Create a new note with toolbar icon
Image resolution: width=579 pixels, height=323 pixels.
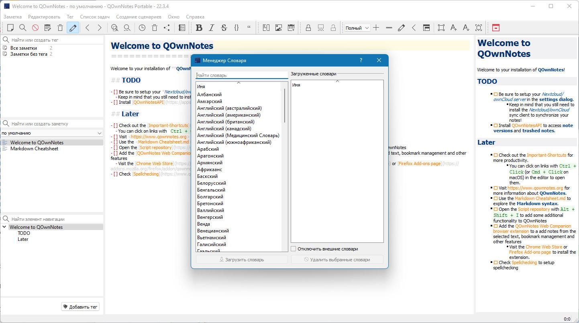pos(10,28)
